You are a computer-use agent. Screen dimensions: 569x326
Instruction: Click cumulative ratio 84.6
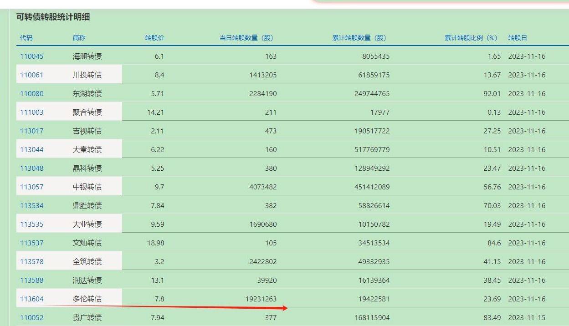pyautogui.click(x=494, y=243)
